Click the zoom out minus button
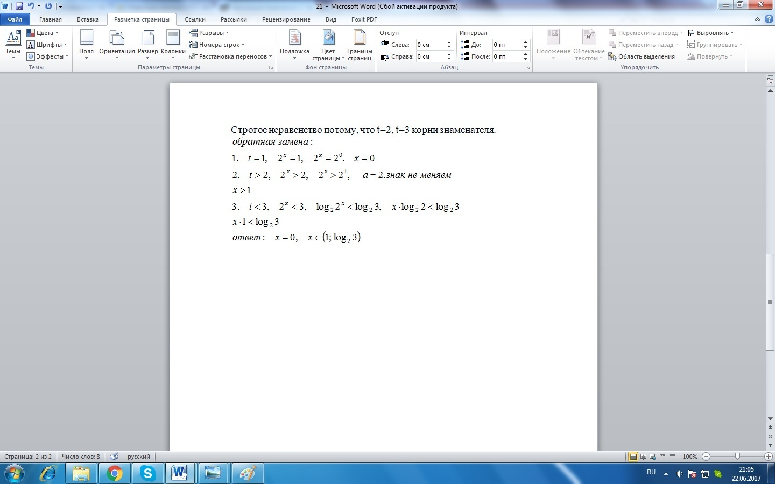 706,457
